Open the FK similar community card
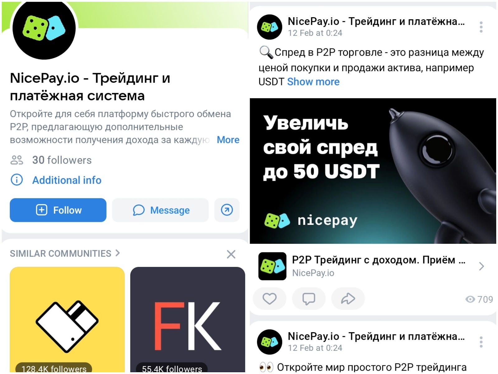 [x=188, y=319]
